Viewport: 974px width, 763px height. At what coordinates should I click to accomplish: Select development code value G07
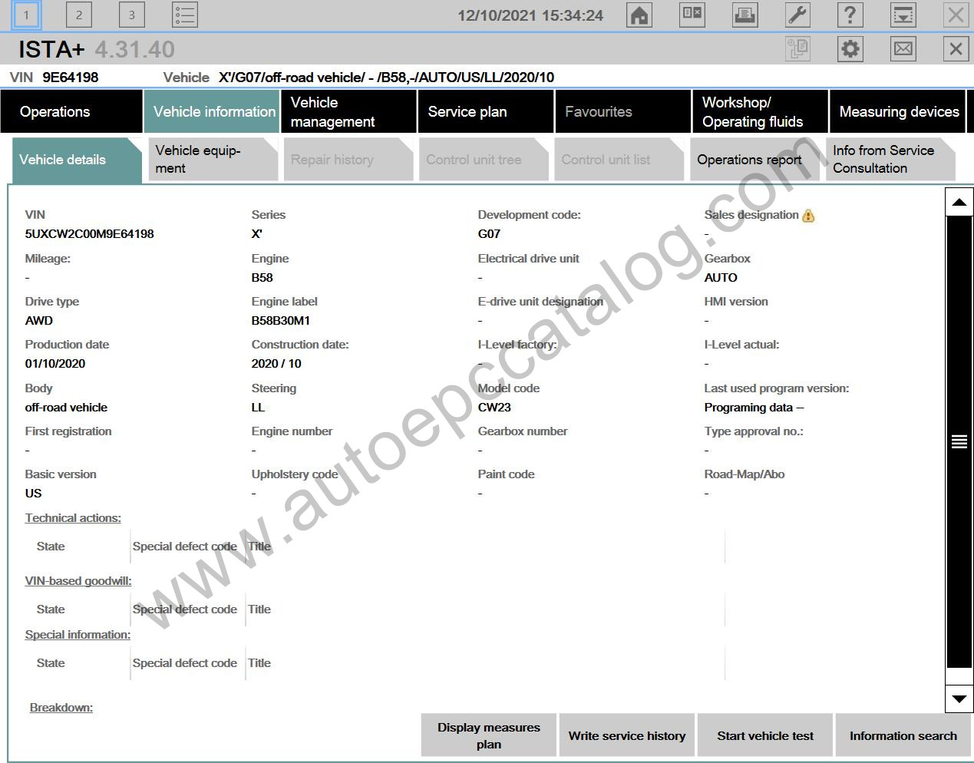click(x=489, y=234)
